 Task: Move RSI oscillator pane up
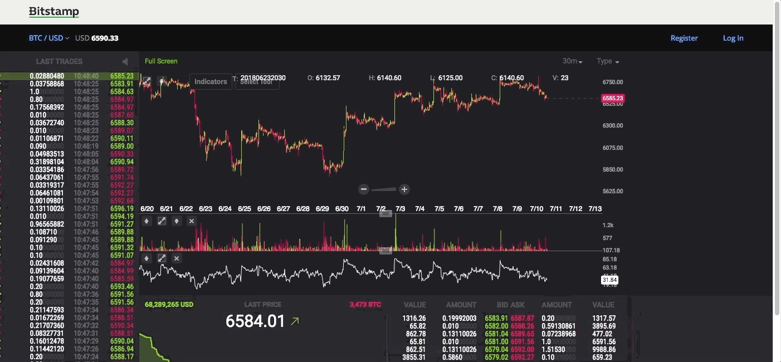pyautogui.click(x=147, y=258)
